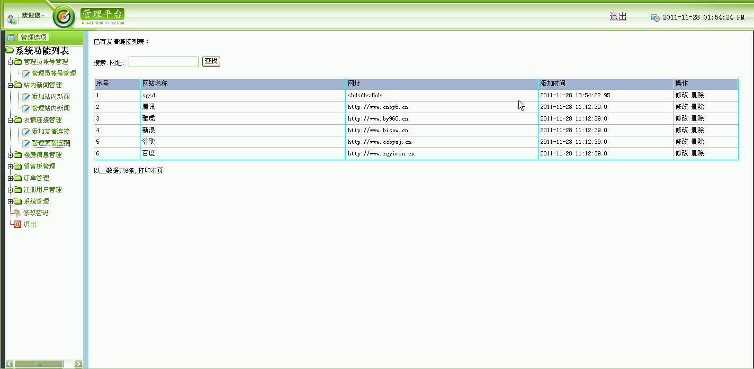The width and height of the screenshot is (754, 369).
Task: Click 删除 in the 腾讯 row
Action: click(697, 107)
